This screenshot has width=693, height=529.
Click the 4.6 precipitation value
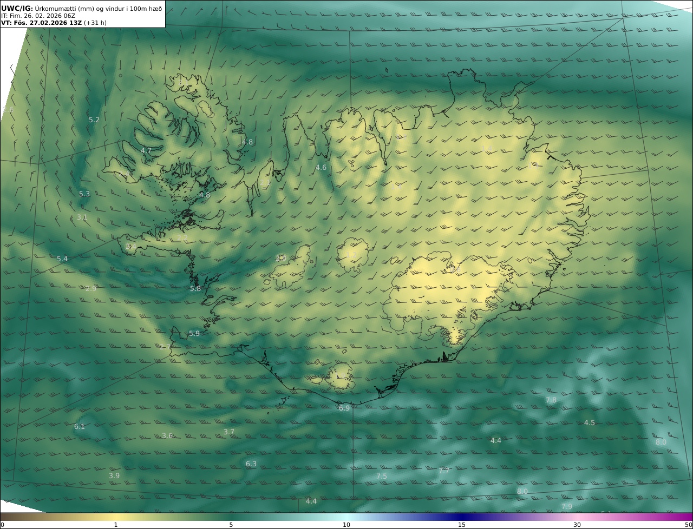[x=321, y=168]
